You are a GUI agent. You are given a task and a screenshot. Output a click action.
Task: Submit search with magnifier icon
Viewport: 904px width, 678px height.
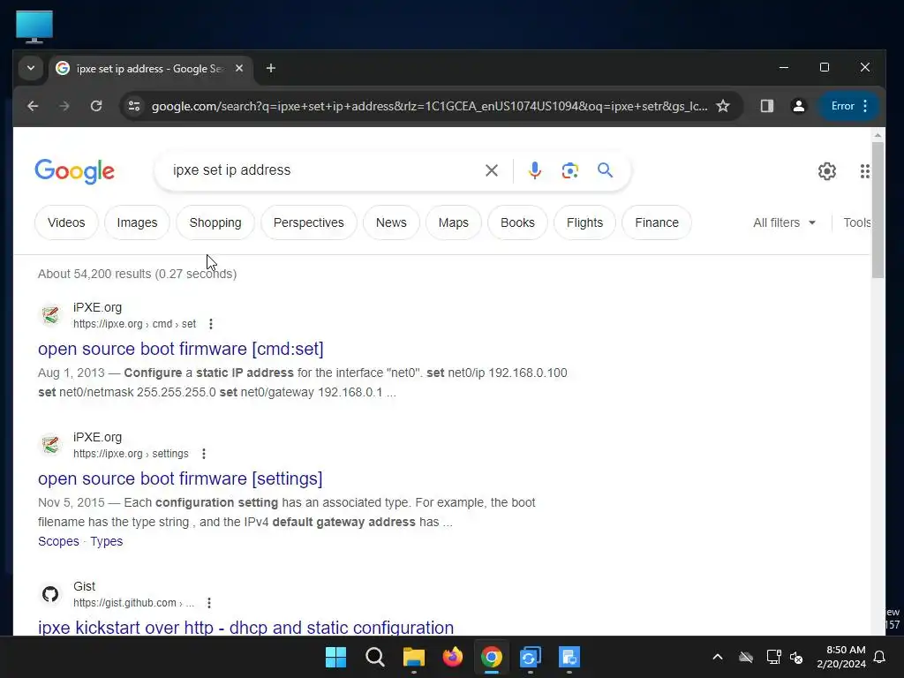tap(605, 170)
